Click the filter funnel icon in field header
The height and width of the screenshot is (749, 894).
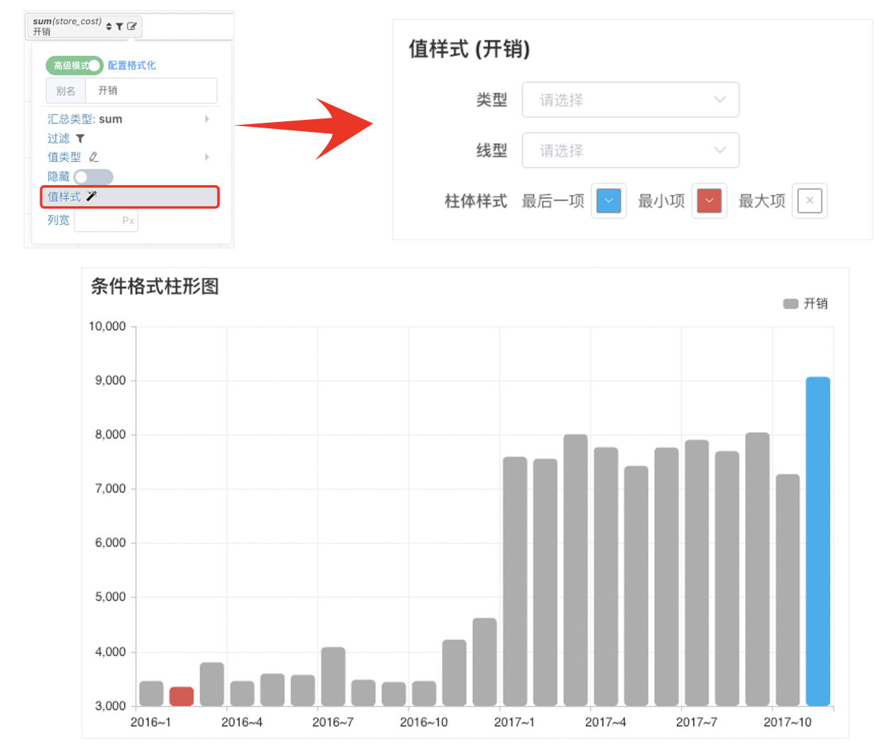point(120,26)
